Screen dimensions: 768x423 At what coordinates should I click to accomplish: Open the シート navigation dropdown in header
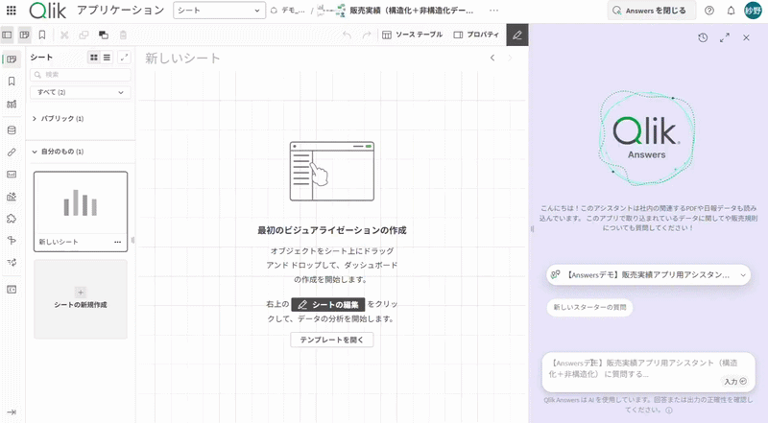click(x=220, y=11)
